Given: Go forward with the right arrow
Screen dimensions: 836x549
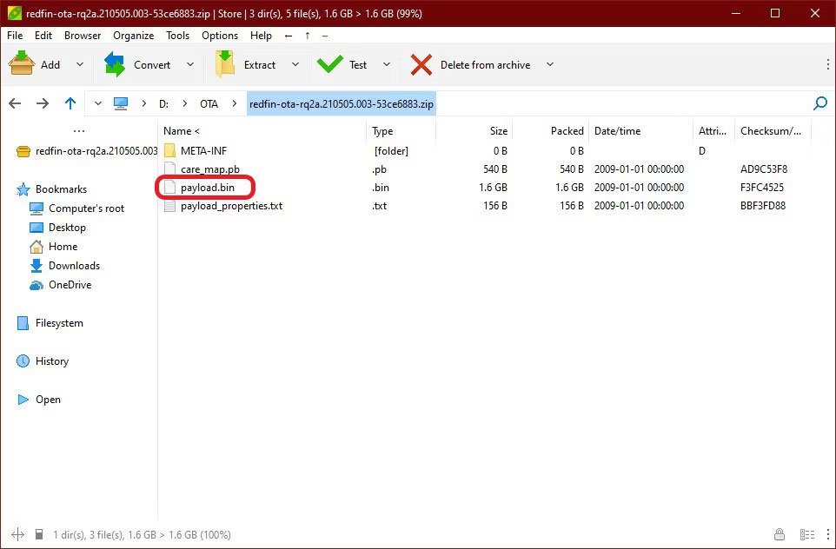Looking at the screenshot, I should [42, 103].
